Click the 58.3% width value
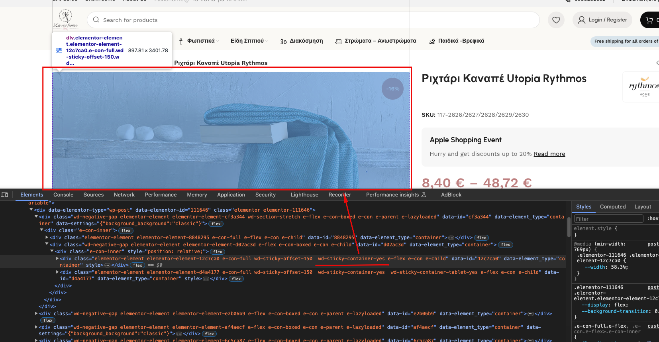This screenshot has width=659, height=342. tap(620, 267)
